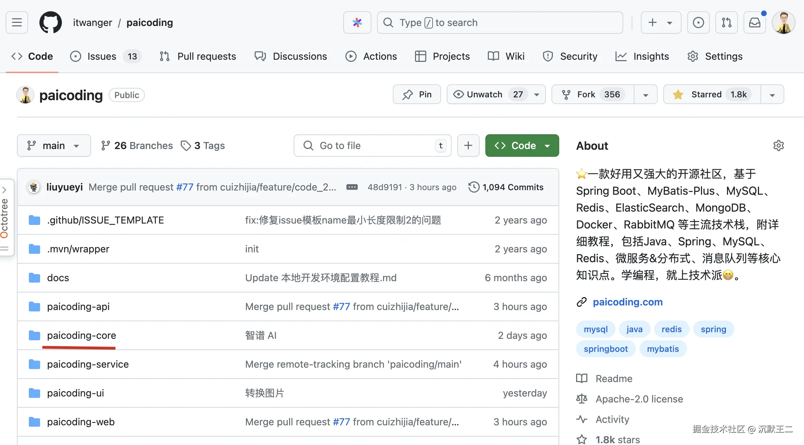This screenshot has height=445, width=804.
Task: Open the Fork options dropdown arrow
Action: click(645, 94)
